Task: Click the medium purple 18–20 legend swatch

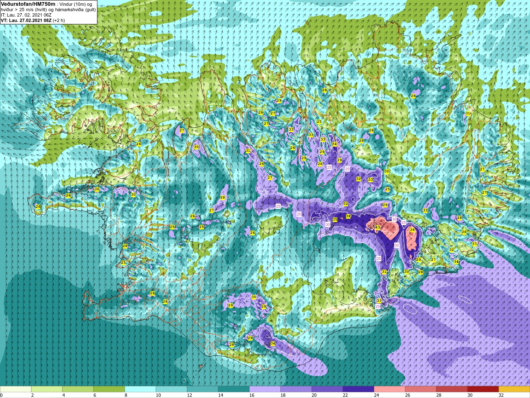Action: [296, 389]
